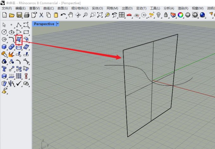Screen dimensions: 215x149
Task: Activate the Pan hand tool
Action: click(x=71, y=15)
